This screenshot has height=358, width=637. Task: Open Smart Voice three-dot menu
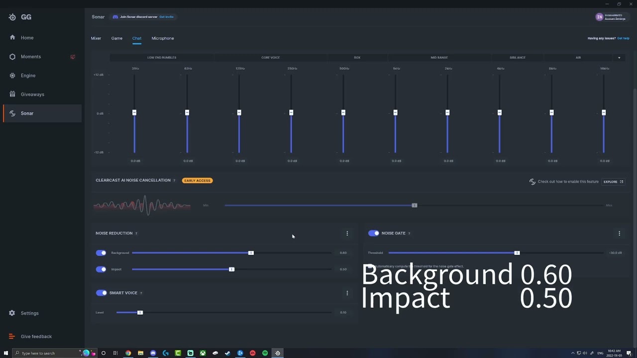click(x=347, y=293)
